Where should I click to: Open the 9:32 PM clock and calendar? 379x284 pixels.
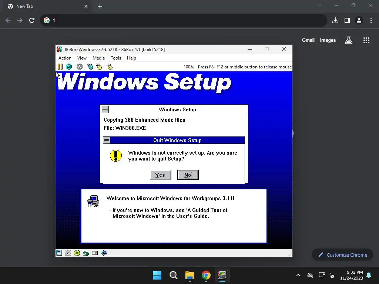coord(352,275)
